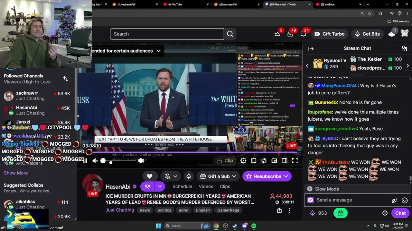The height and width of the screenshot is (231, 412).
Task: Toggle theatre mode on the player
Action: click(x=285, y=161)
